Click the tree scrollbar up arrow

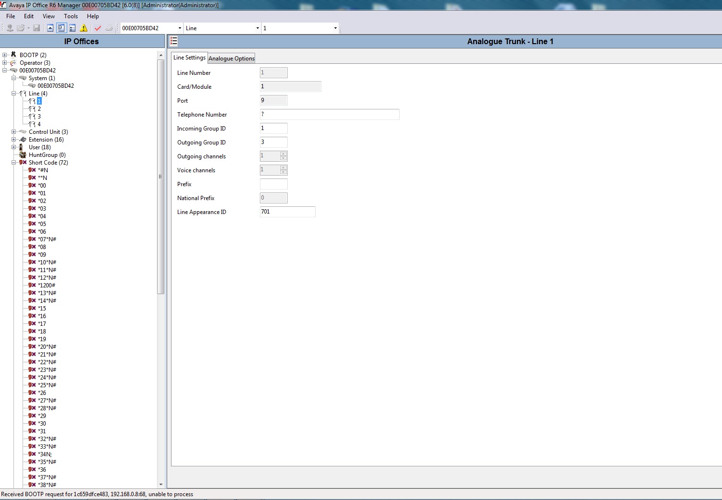pos(161,56)
